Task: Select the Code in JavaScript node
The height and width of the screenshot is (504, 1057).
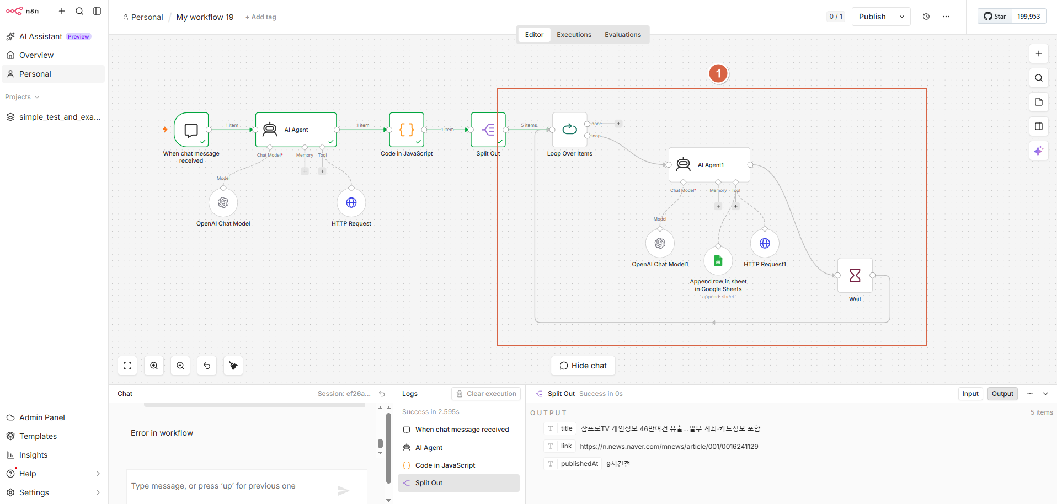Action: [407, 130]
